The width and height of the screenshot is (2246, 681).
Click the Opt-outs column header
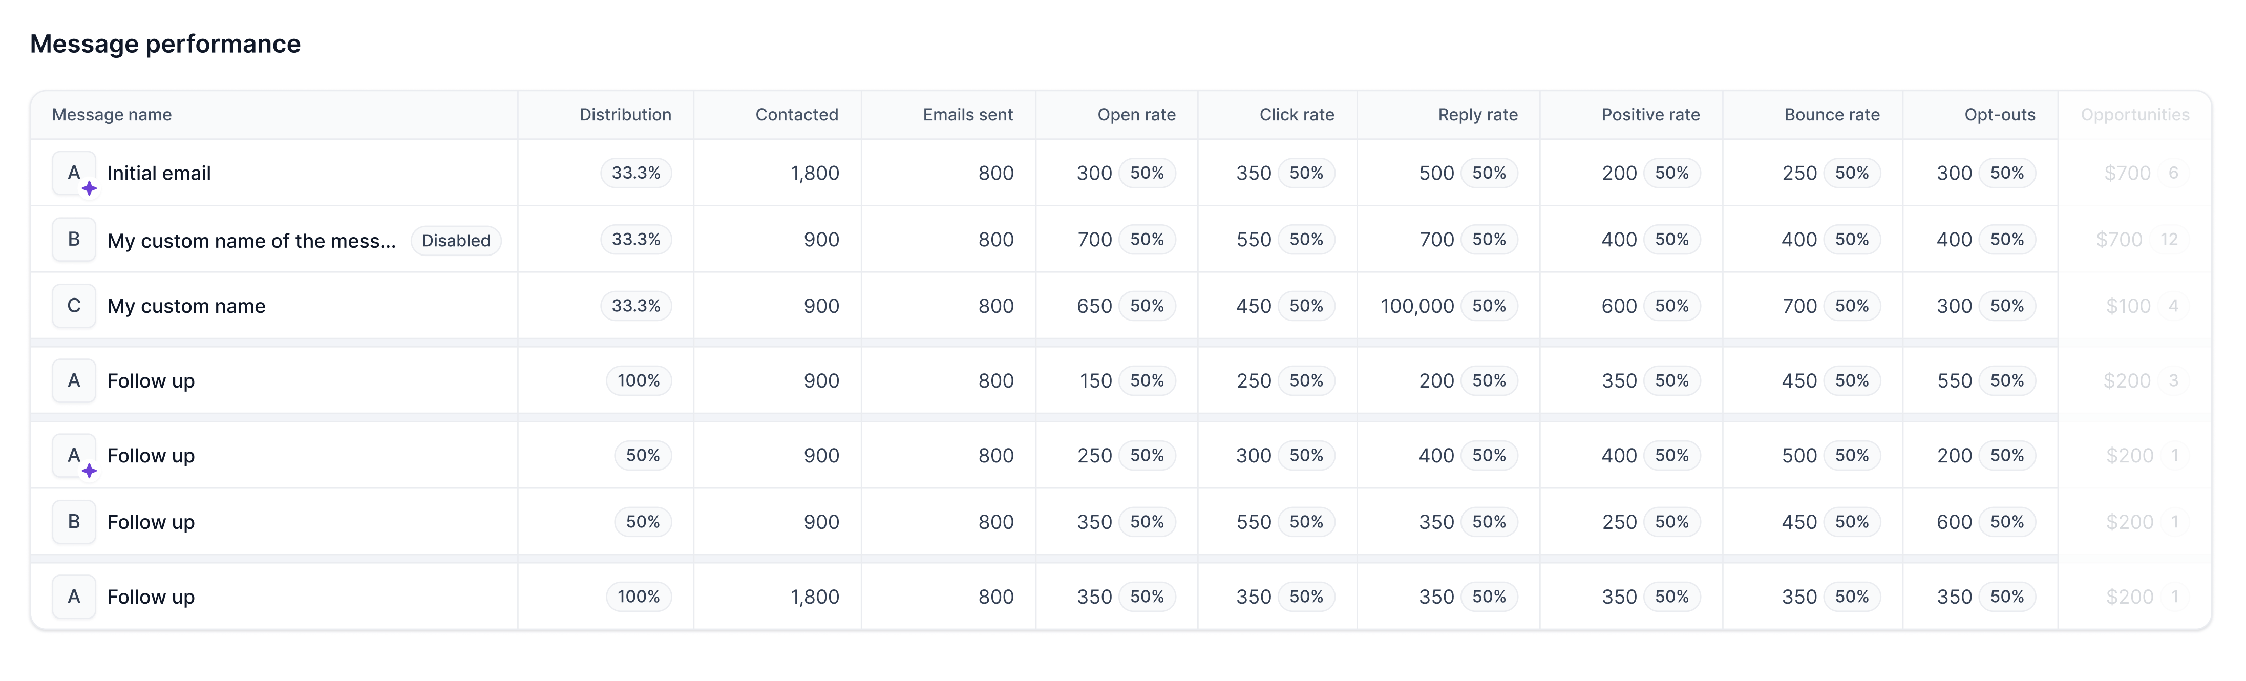pyautogui.click(x=1999, y=114)
